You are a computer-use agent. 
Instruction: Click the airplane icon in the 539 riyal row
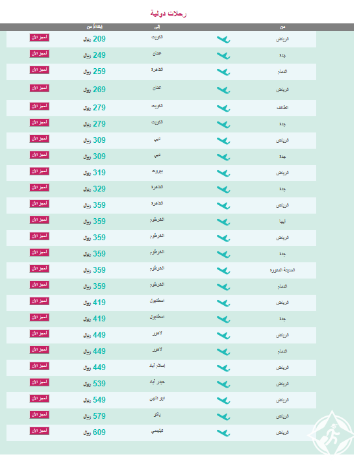tap(223, 384)
